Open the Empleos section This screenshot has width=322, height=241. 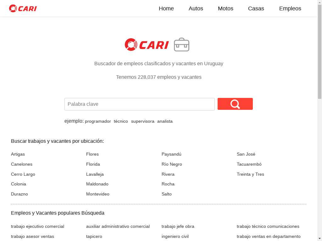(x=290, y=8)
